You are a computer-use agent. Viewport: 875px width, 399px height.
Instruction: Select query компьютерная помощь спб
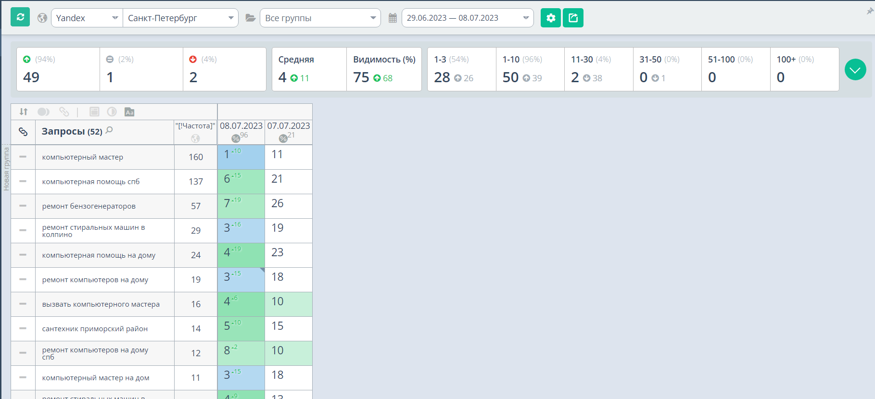click(91, 182)
